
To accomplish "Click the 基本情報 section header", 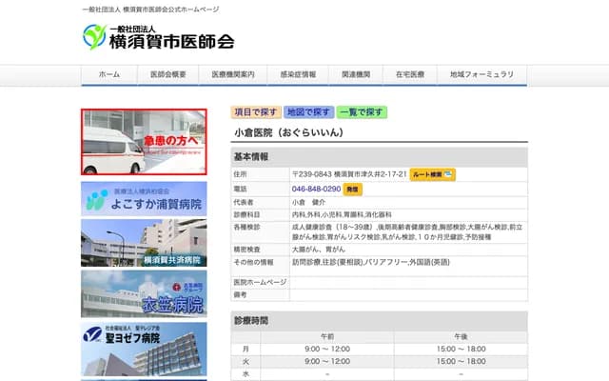I will click(x=379, y=157).
